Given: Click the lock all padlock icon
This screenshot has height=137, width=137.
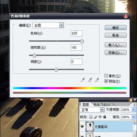Looking at the screenshot, I should coord(105,117).
